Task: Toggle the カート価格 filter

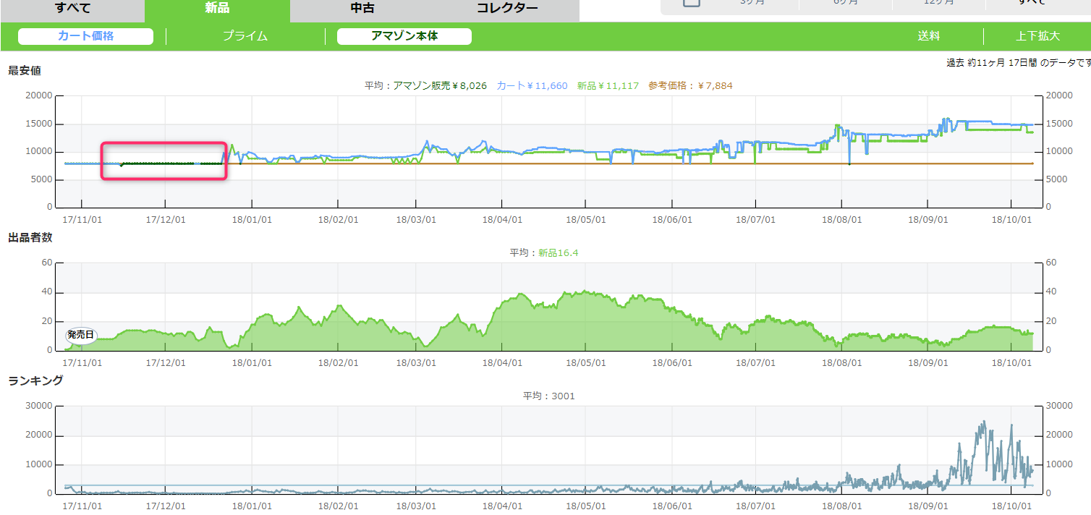Action: (85, 36)
